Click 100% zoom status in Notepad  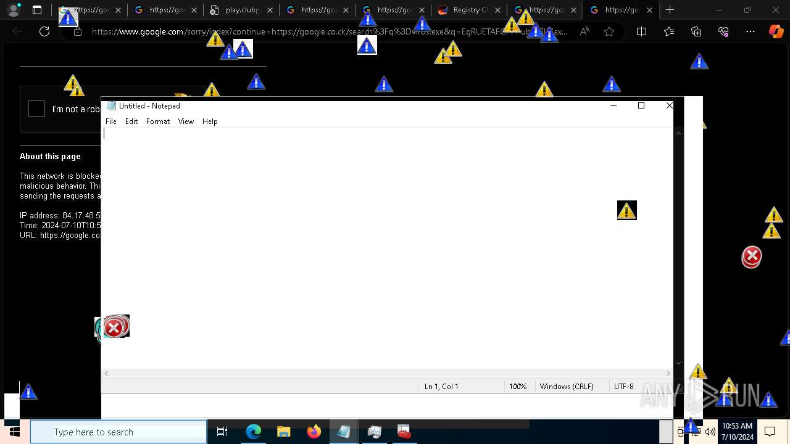click(x=518, y=387)
